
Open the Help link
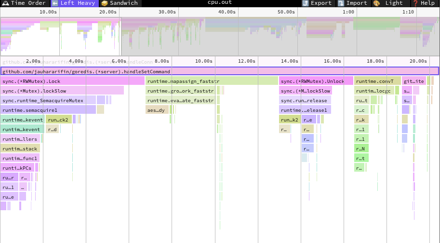click(x=415, y=3)
